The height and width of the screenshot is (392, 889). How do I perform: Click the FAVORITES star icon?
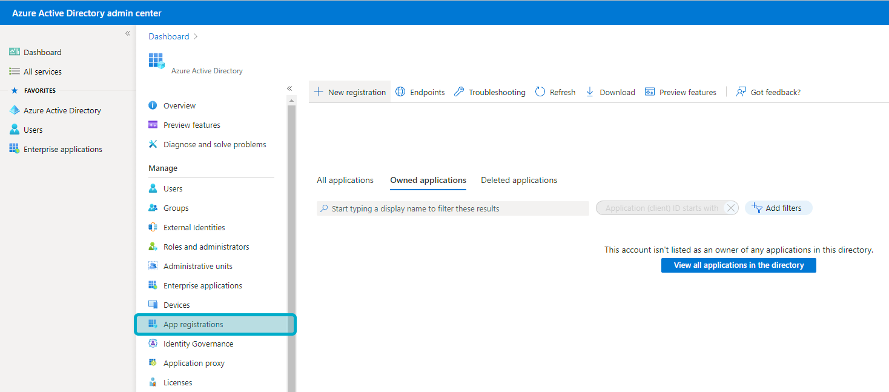pyautogui.click(x=15, y=90)
